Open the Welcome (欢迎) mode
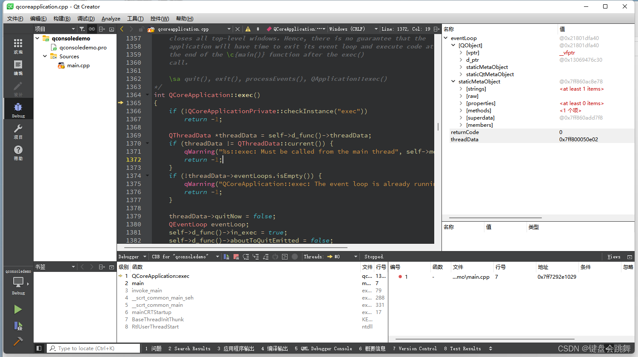 (18, 46)
